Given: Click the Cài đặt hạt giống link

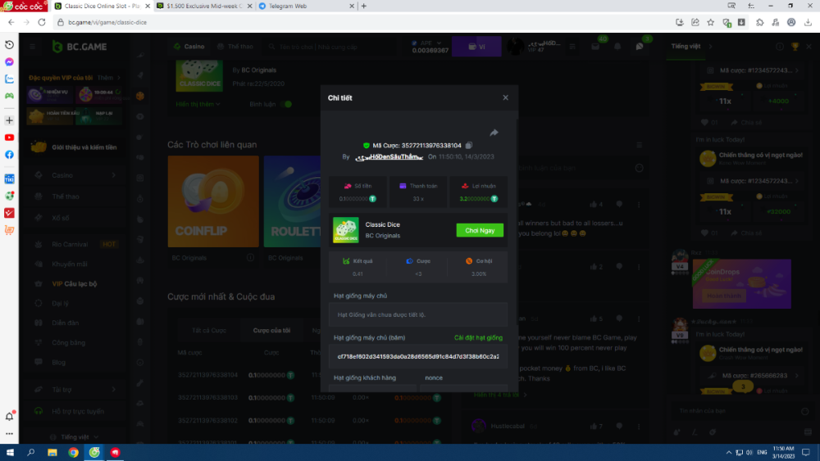Looking at the screenshot, I should pyautogui.click(x=478, y=337).
